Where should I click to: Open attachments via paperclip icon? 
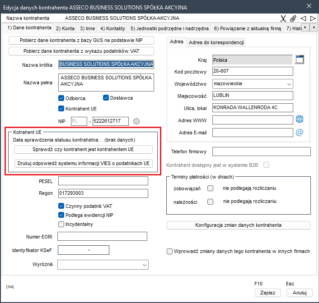tap(293, 18)
